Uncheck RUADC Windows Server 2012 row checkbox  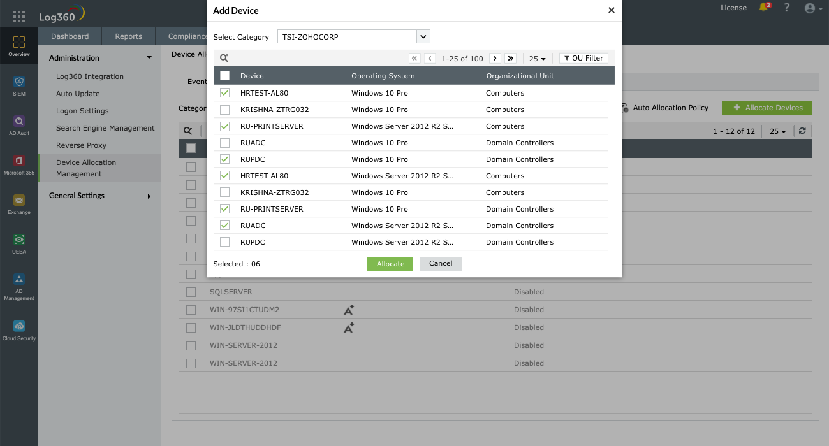coord(224,226)
